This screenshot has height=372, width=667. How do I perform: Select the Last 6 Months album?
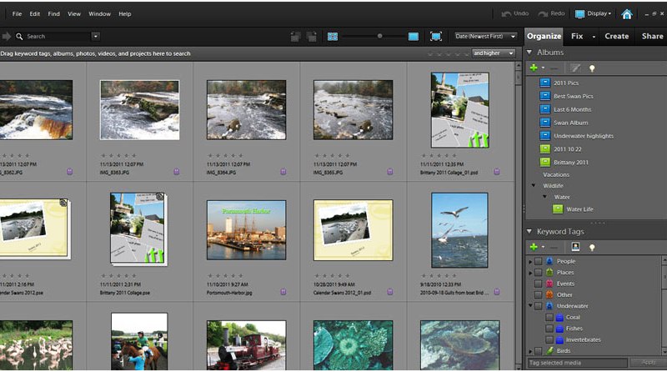coord(572,109)
